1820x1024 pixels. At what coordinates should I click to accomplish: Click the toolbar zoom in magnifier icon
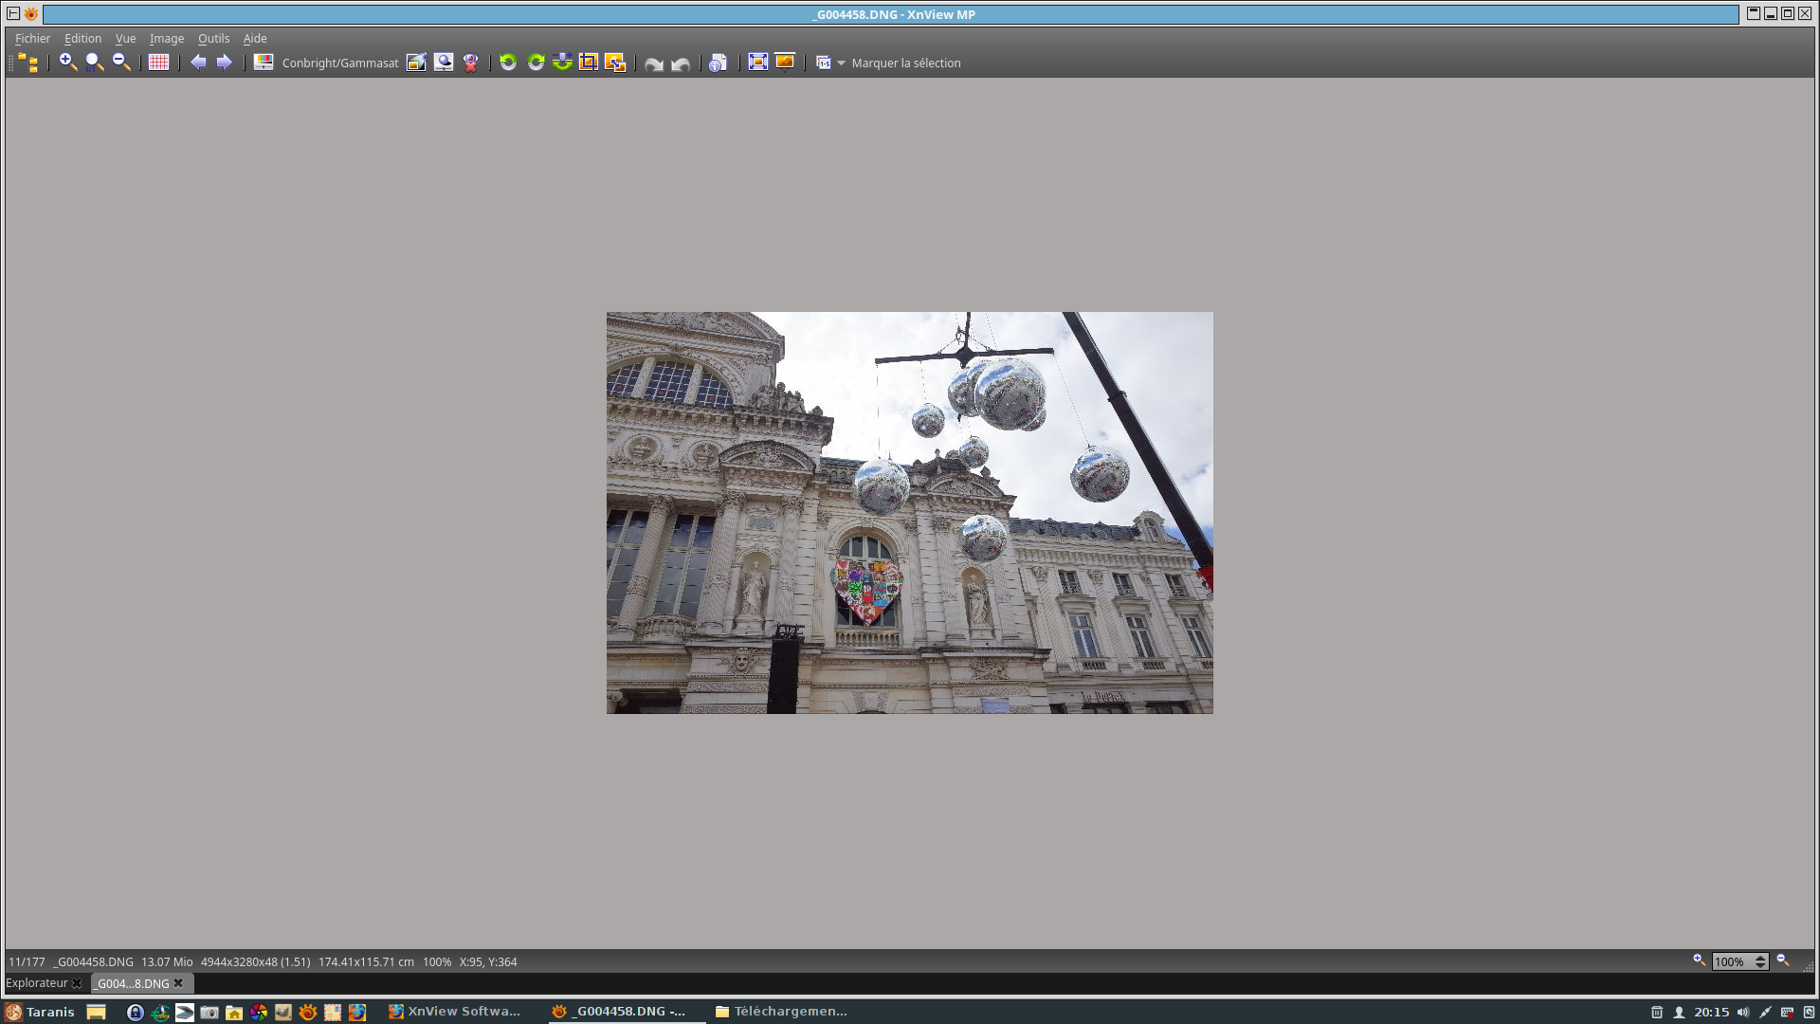click(67, 63)
